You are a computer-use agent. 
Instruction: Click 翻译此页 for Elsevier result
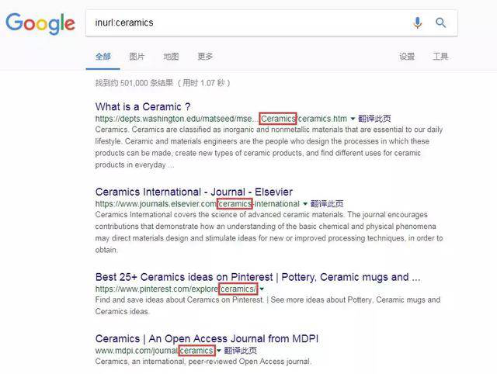pyautogui.click(x=327, y=203)
